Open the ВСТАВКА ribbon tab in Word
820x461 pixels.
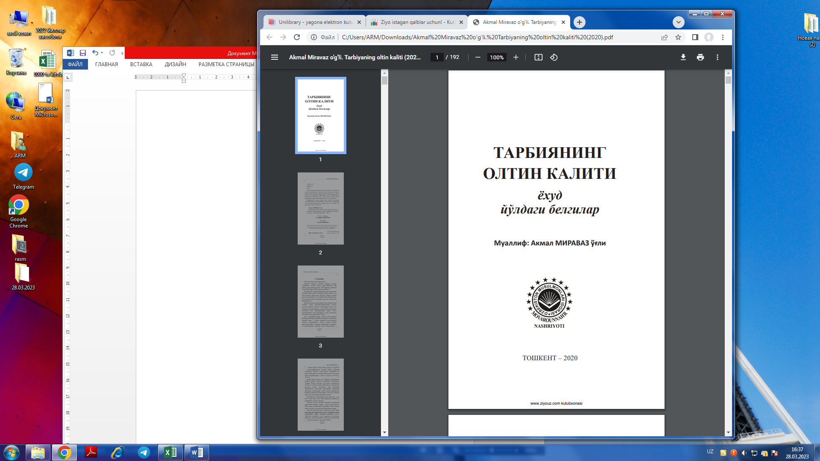pos(141,64)
